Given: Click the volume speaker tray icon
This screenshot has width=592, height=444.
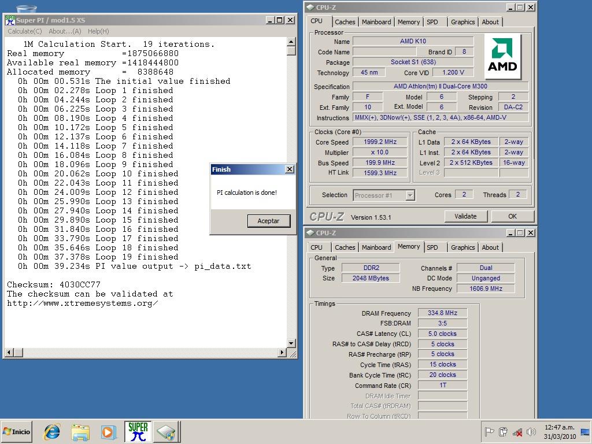Looking at the screenshot, I should [x=531, y=431].
